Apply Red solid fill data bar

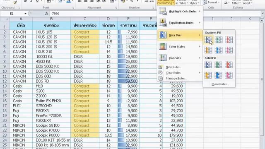pos(229,65)
